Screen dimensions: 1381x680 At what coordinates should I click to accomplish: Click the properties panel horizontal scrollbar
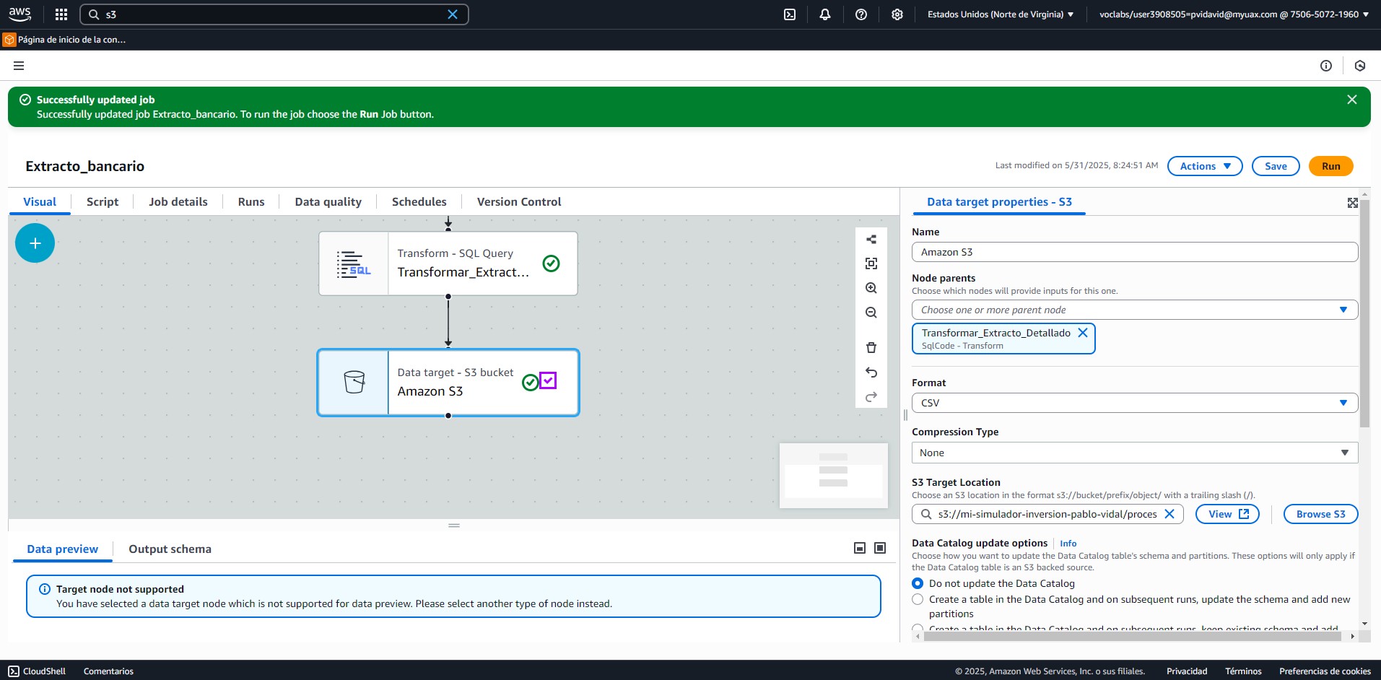[1133, 636]
